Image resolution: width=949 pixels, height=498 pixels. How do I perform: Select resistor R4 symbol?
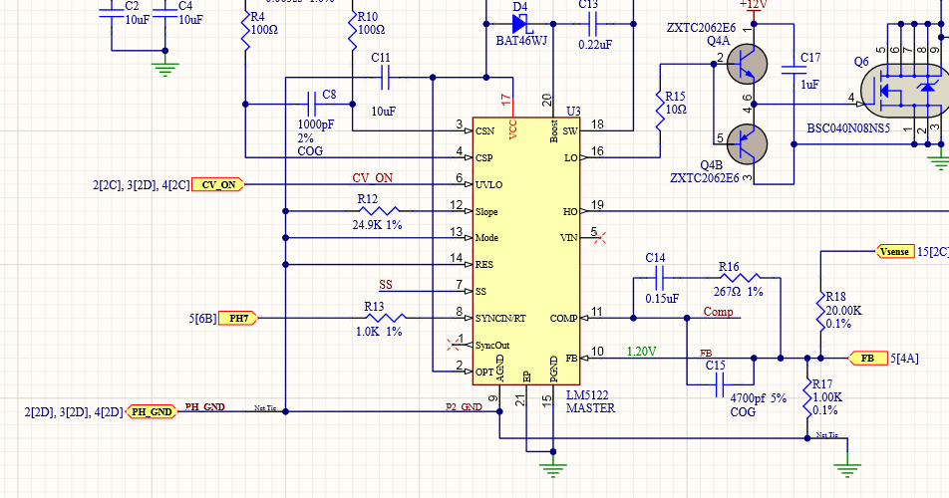tap(245, 32)
